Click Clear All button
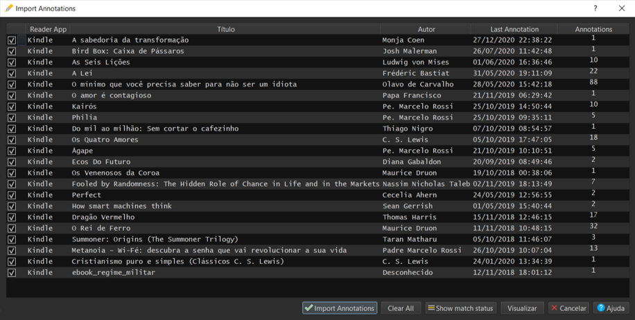 tap(401, 308)
